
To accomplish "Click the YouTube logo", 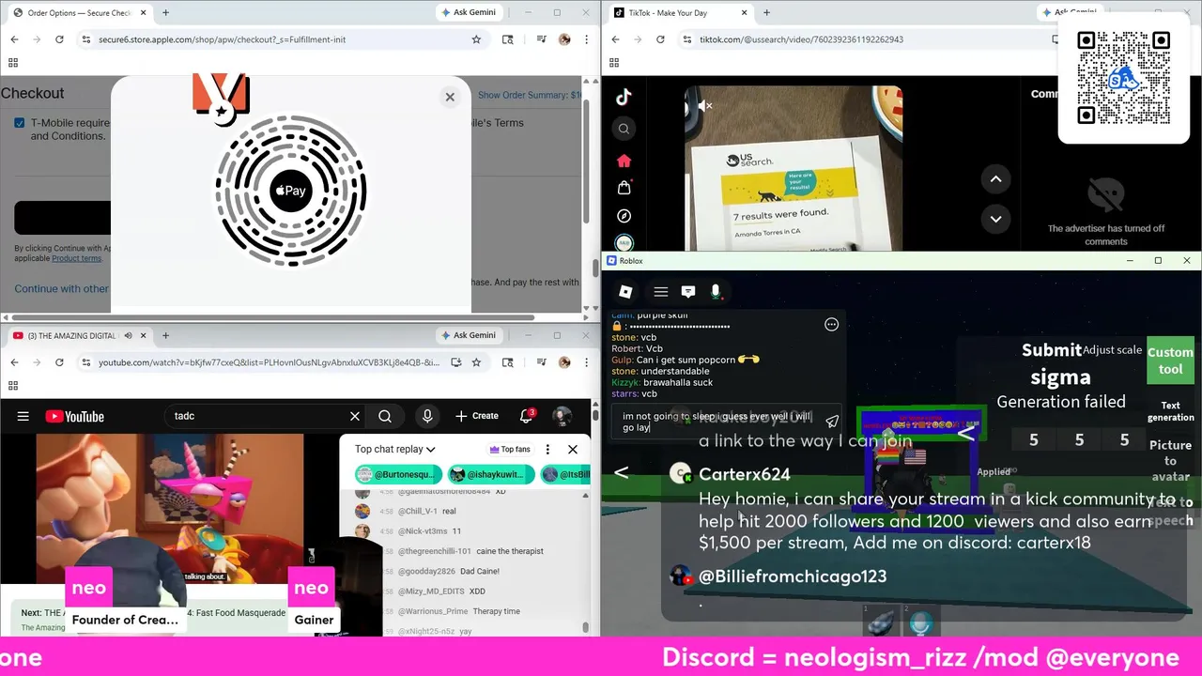I will 74,416.
